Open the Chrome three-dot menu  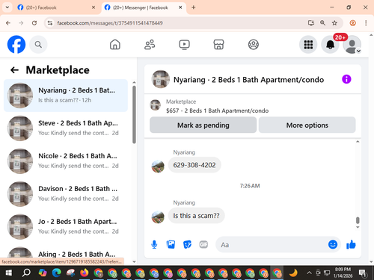[366, 23]
